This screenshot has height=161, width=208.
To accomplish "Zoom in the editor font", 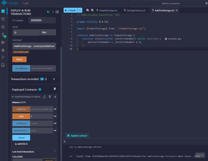I will click(x=92, y=10).
